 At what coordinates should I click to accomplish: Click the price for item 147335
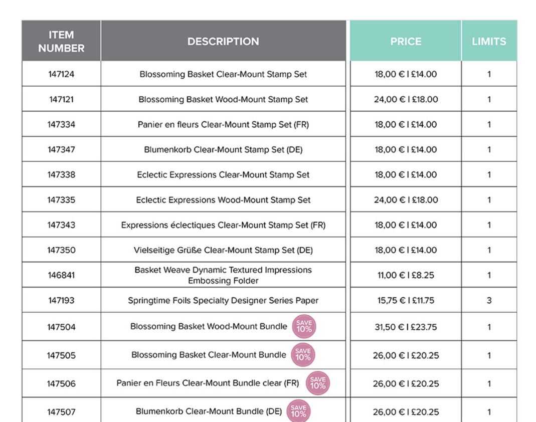[x=406, y=199]
